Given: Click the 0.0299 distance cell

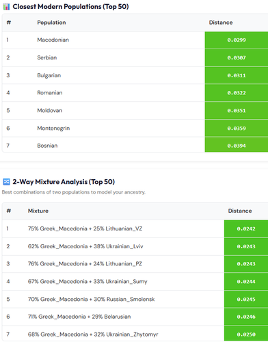Looking at the screenshot, I should (237, 40).
